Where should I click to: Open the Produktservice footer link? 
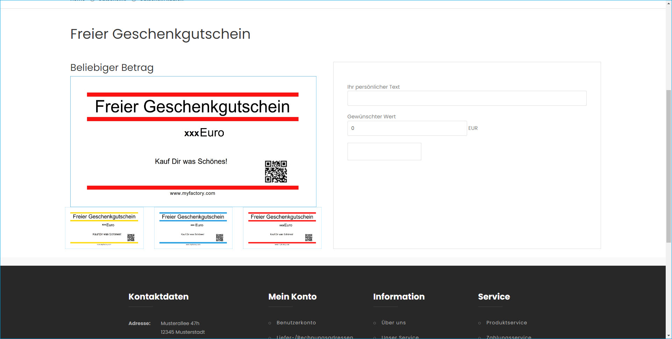tap(507, 323)
